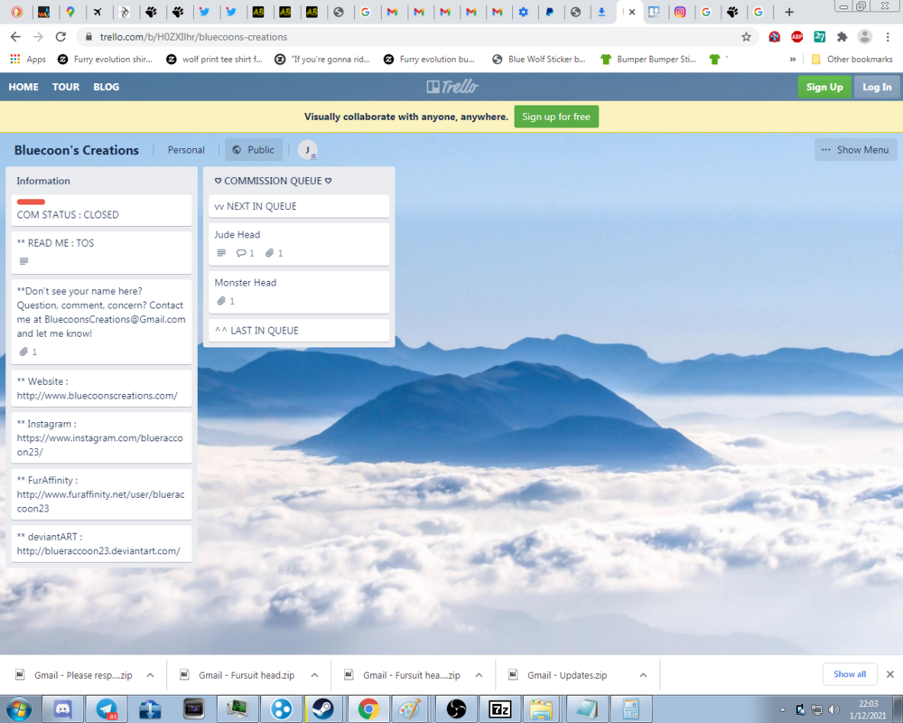Click the attachment icon on Monster Head
Image resolution: width=903 pixels, height=723 pixels.
pos(220,301)
